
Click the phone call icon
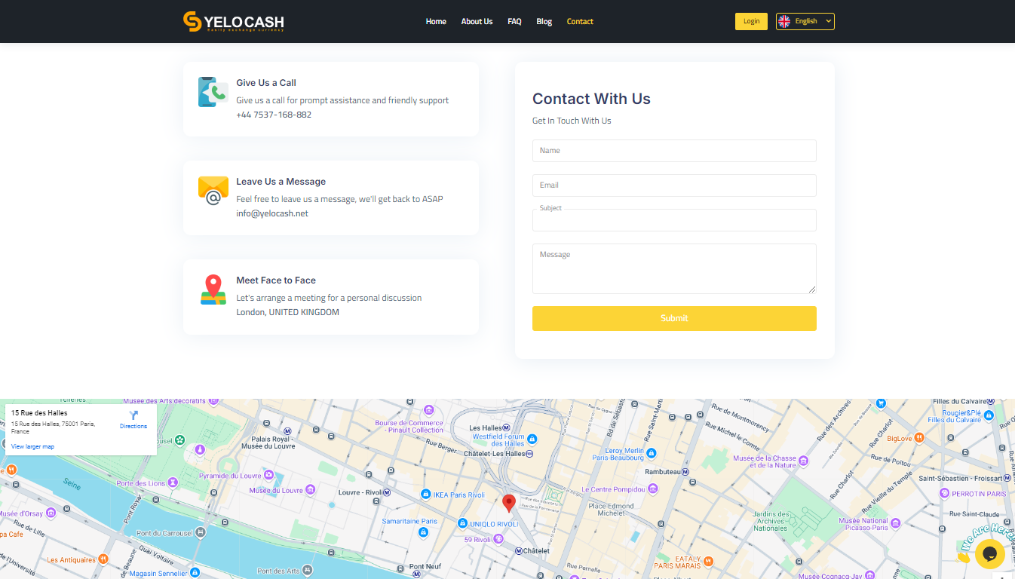213,92
